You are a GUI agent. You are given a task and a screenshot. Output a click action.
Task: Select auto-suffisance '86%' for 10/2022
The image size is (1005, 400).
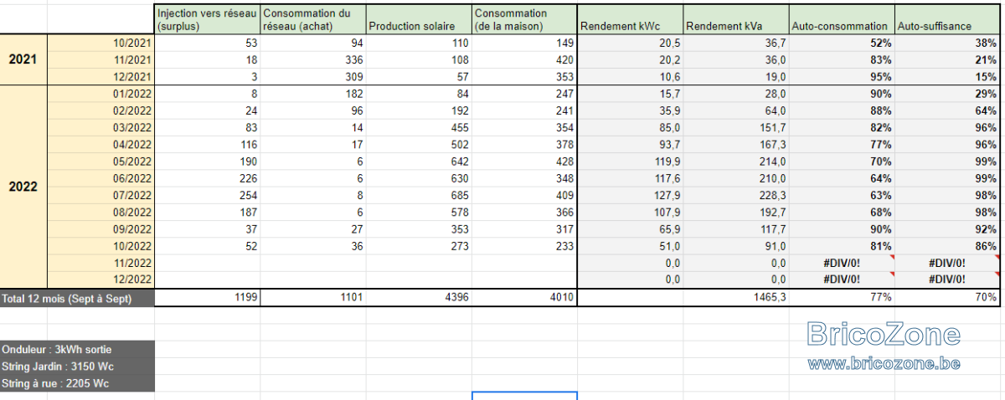(x=947, y=246)
